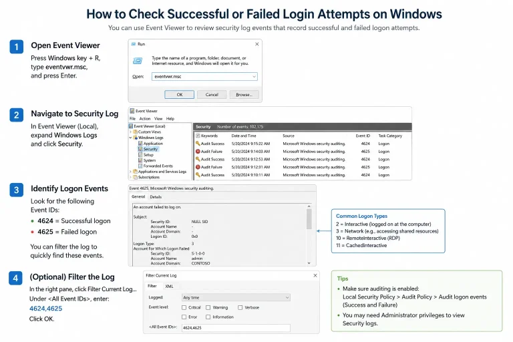This screenshot has width=513, height=342.
Task: Switch to the Details tab of Event 4625
Action: (x=156, y=197)
